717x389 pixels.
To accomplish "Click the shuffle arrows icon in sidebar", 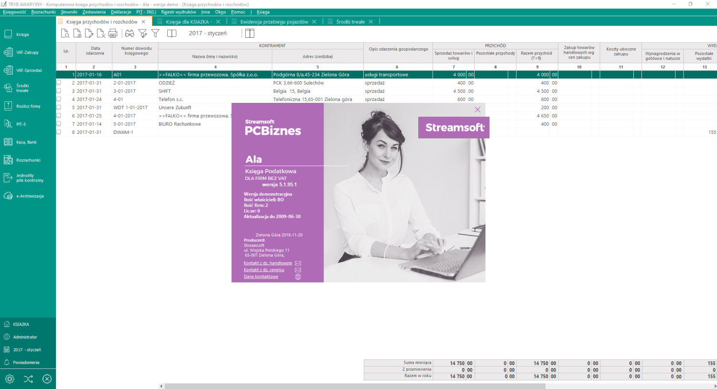I will 28,379.
